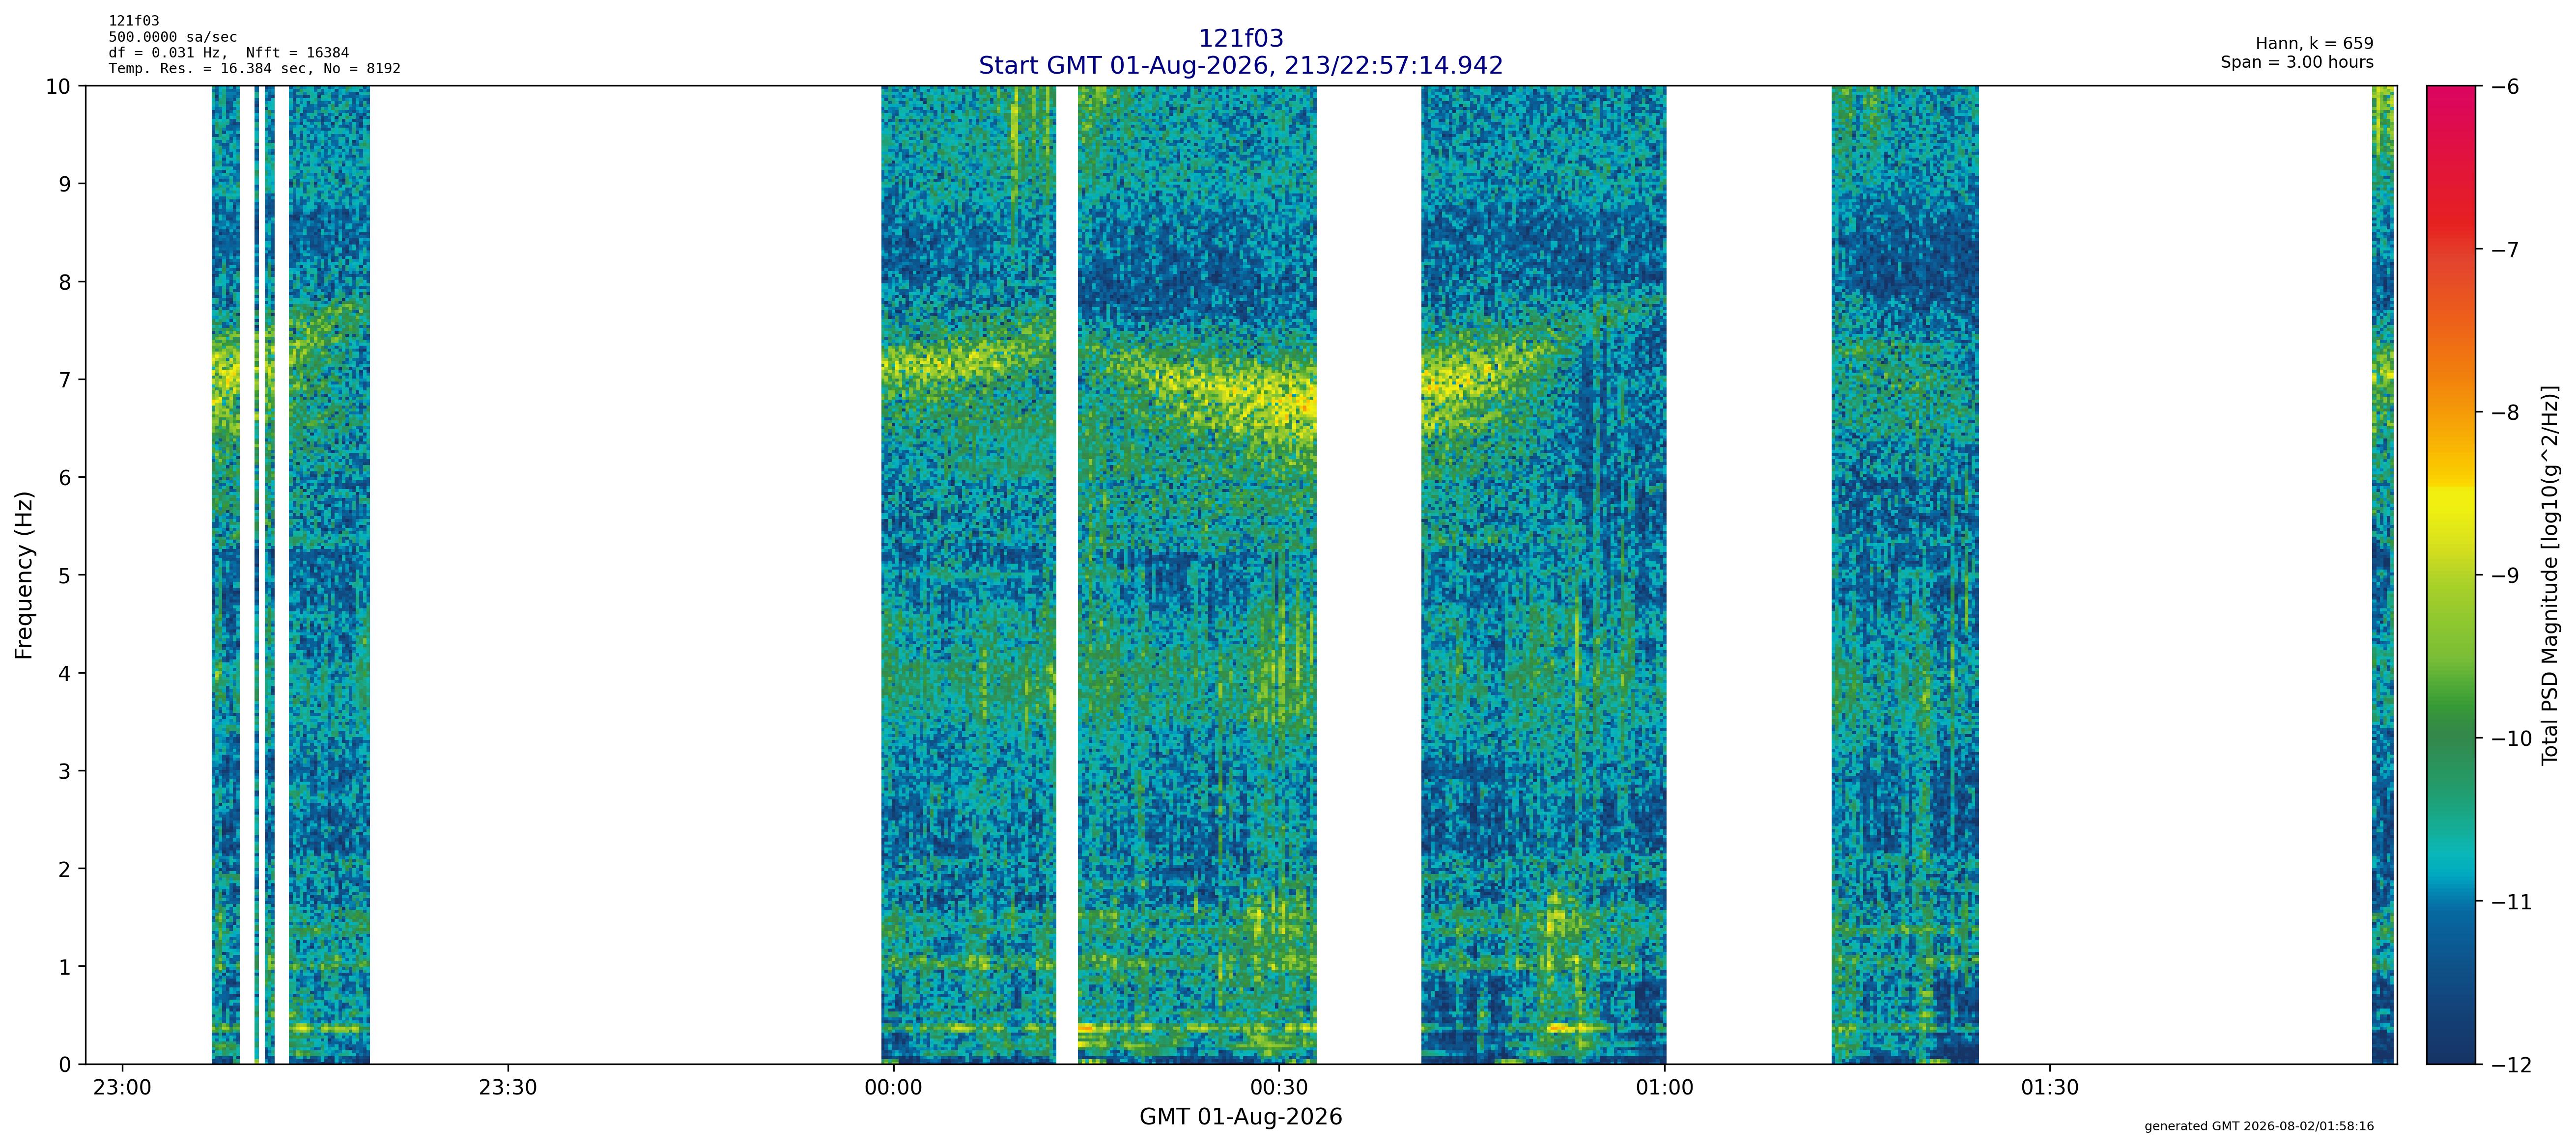This screenshot has height=1147, width=2576.
Task: Click the "df = 0.031 Hz, Nfft = 16384" line
Action: (x=229, y=53)
